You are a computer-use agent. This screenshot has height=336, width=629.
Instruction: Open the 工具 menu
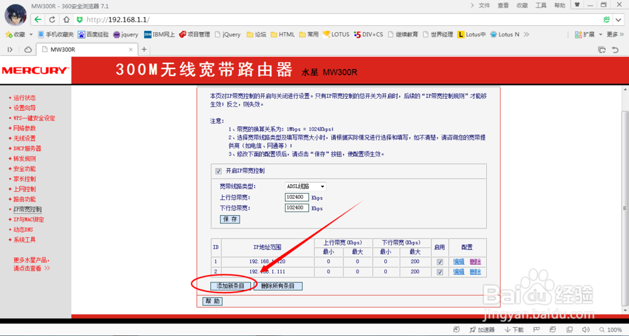(x=541, y=5)
